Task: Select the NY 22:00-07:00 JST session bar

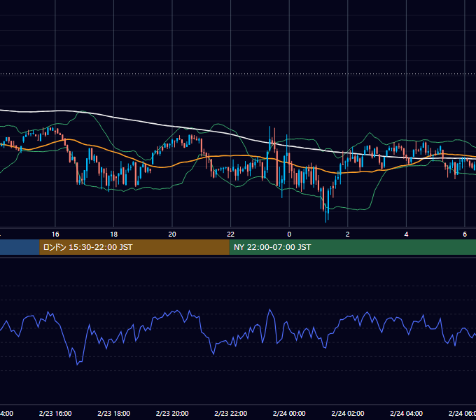Action: pos(352,247)
